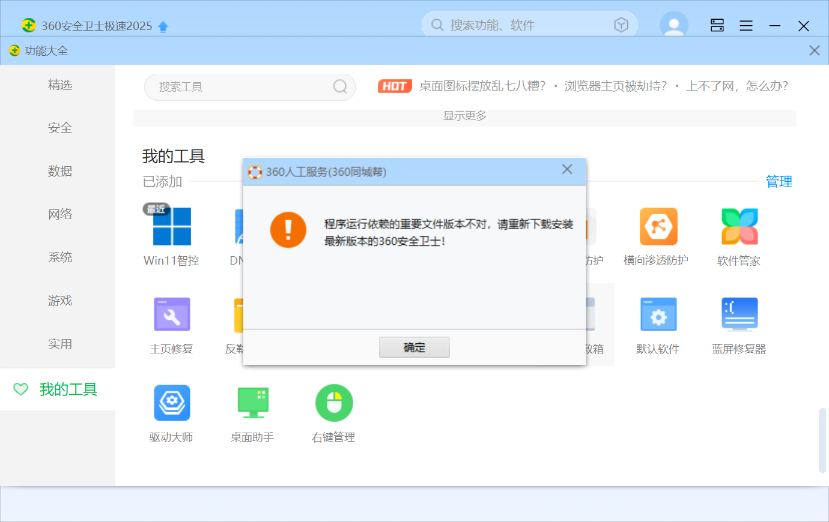Image resolution: width=829 pixels, height=522 pixels.
Task: Click the 360安全卫士极速2025 window title text
Action: [97, 26]
